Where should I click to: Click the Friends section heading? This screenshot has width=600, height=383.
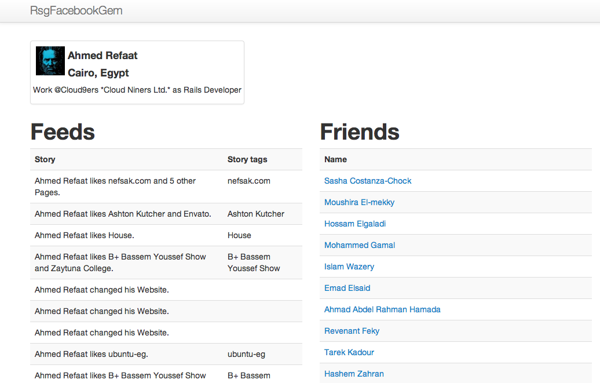360,132
